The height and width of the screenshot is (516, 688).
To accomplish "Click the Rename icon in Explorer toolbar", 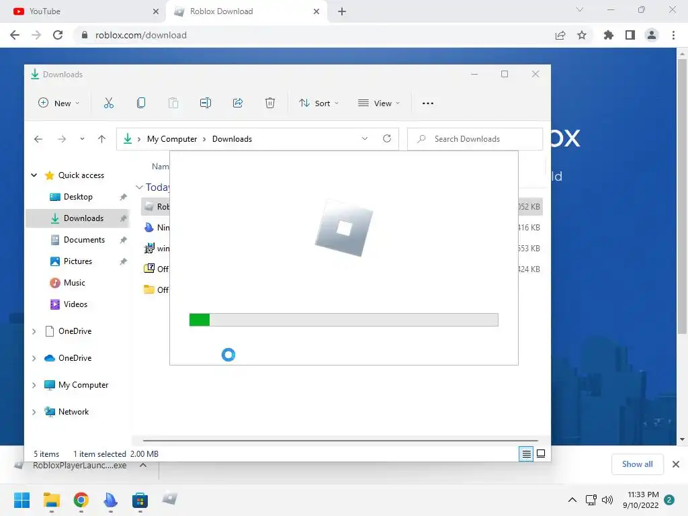I will [206, 103].
